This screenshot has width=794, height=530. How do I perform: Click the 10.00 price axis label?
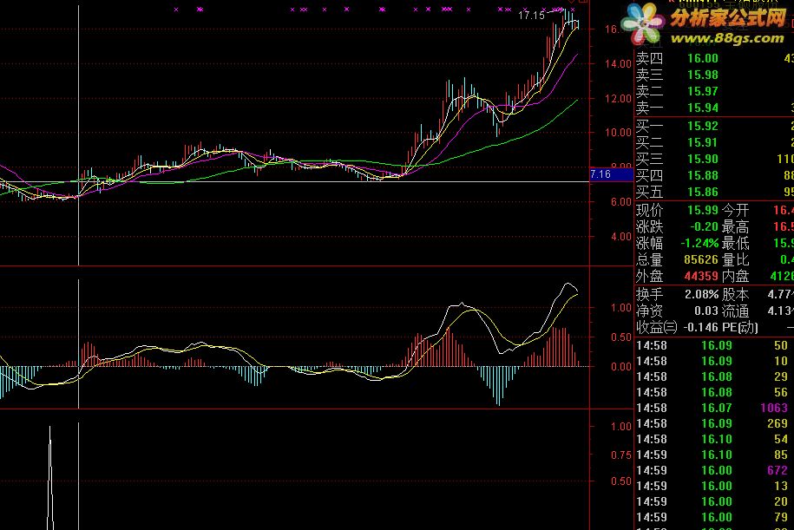tap(618, 133)
